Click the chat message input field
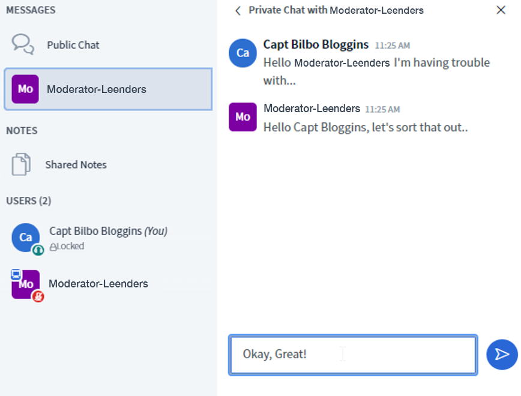Screen dimensions: 521x396 353,355
